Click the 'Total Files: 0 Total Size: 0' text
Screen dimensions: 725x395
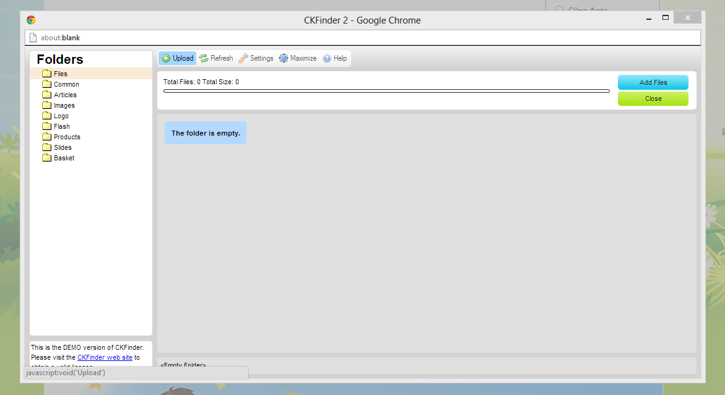(201, 82)
